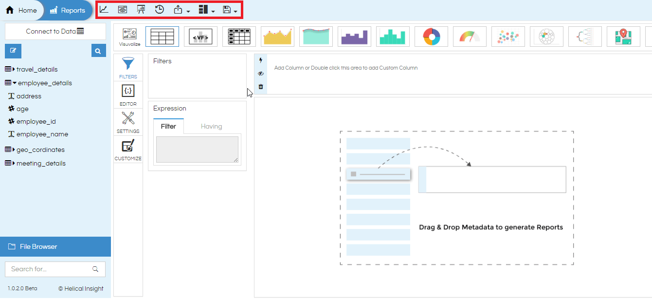This screenshot has width=652, height=299.
Task: Click the search magnifier in File Browser search
Action: pos(95,269)
